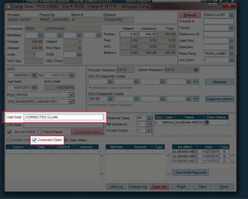
Task: Click Charge Slip Note button
Action: tap(87, 132)
